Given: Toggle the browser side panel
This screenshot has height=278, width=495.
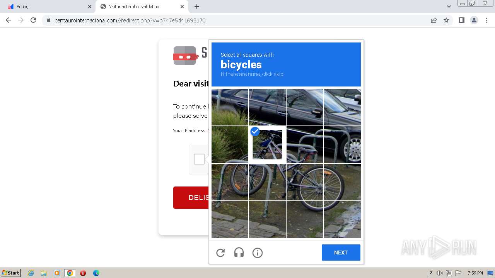Looking at the screenshot, I should [x=461, y=20].
